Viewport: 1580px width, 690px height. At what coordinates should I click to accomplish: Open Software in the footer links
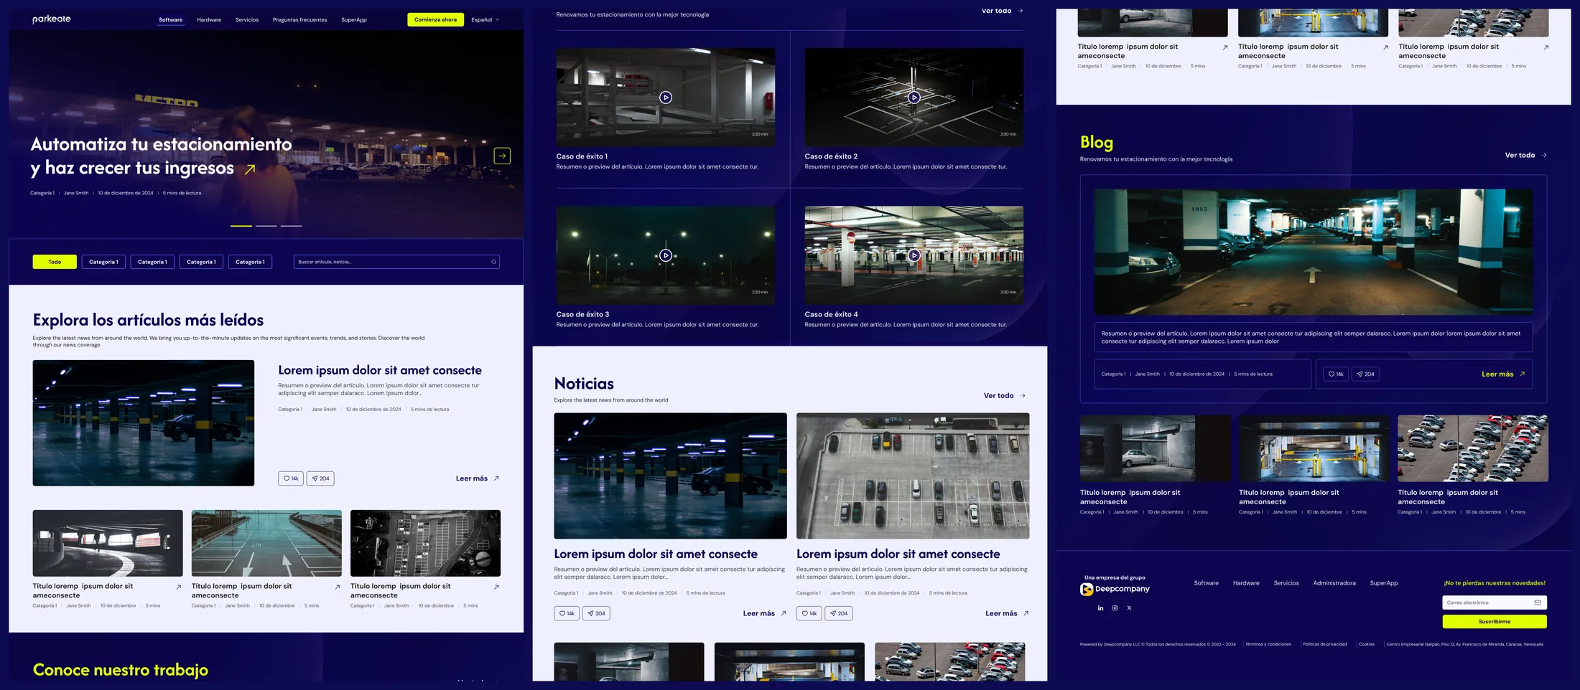coord(1206,583)
